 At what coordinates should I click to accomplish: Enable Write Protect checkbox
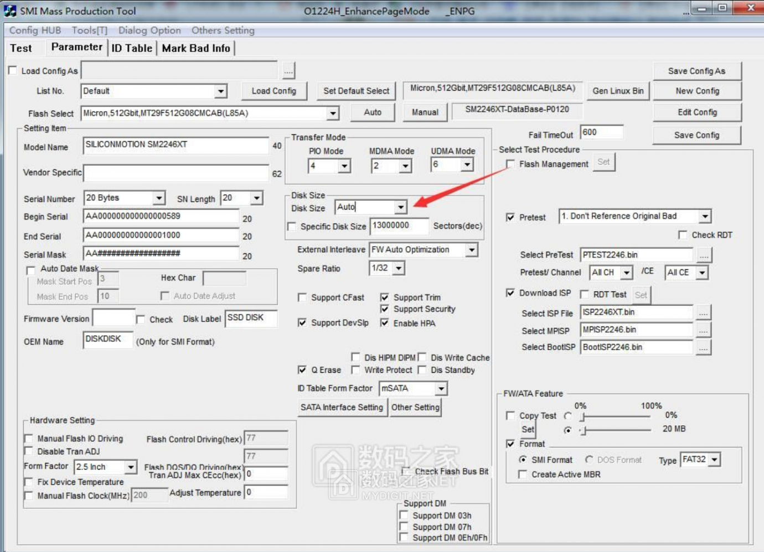click(355, 369)
